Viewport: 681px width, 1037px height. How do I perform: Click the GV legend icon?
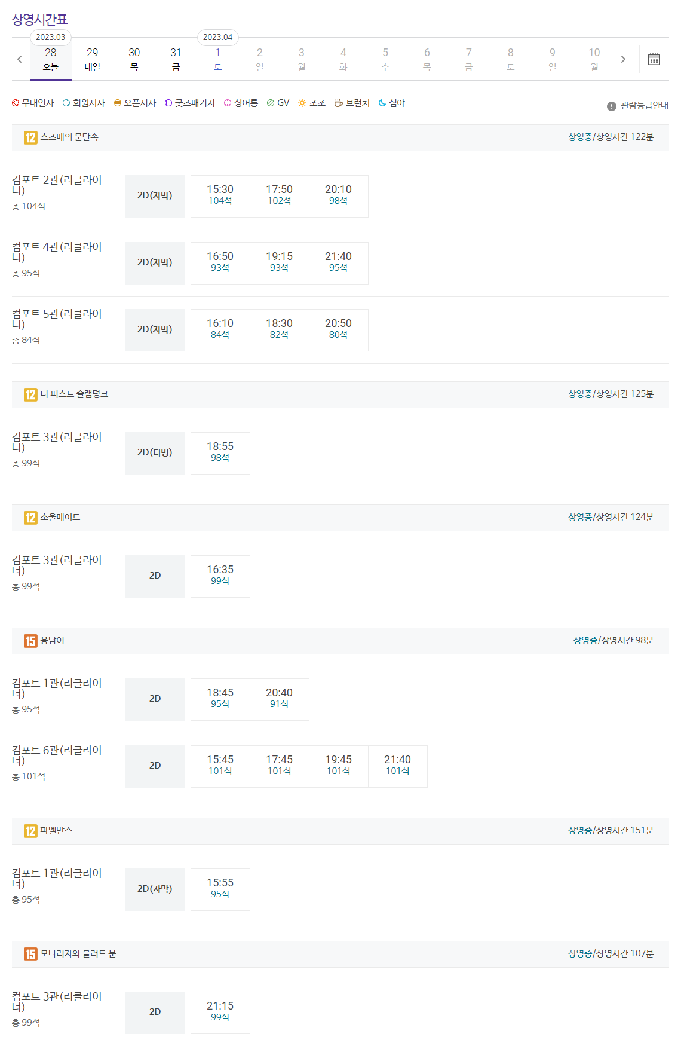point(271,103)
